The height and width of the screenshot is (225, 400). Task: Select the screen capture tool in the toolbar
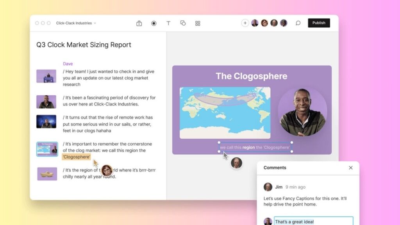pos(139,23)
